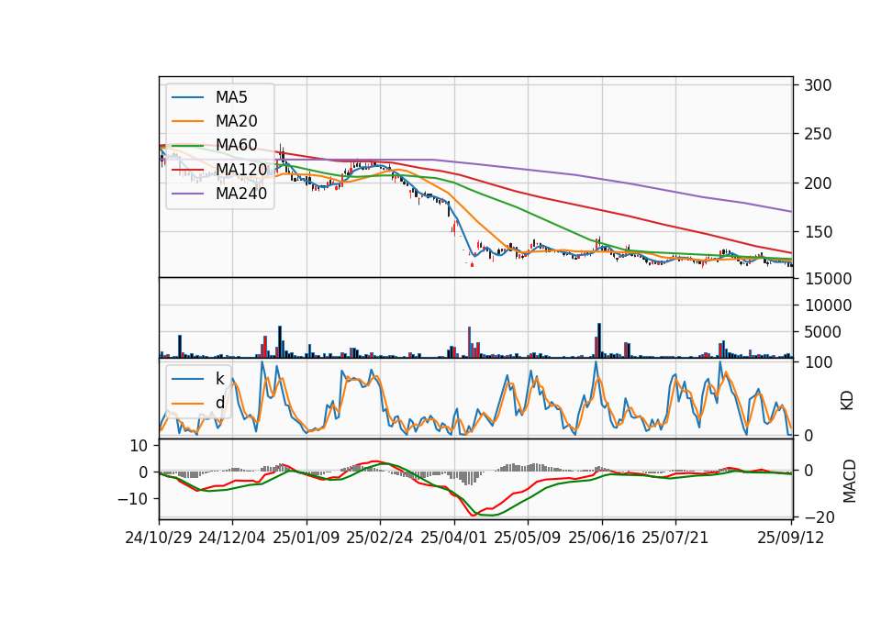This screenshot has width=881, height=633.
Task: Click the 5000 volume axis tick label
Action: click(x=822, y=332)
